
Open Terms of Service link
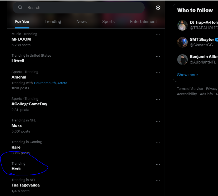(190, 89)
